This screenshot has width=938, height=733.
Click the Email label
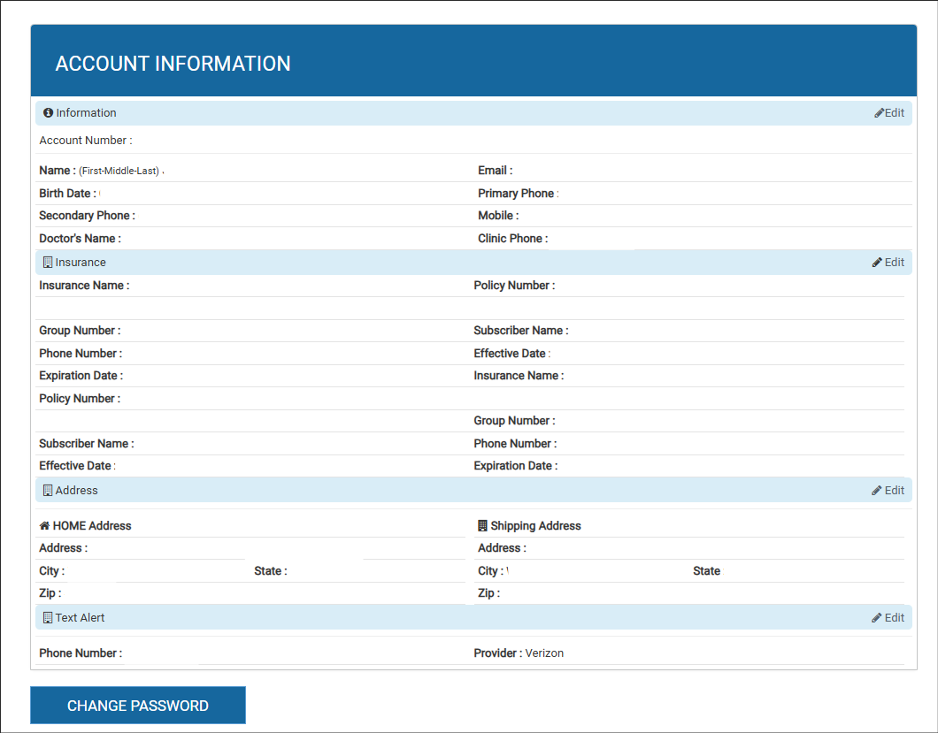tap(496, 171)
